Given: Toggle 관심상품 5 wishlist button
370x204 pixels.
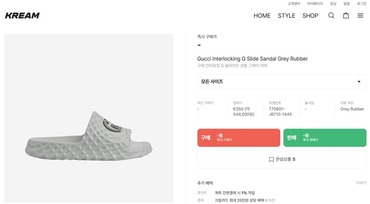Looking at the screenshot, I should pos(282,160).
